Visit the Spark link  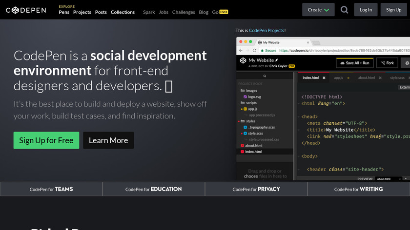click(149, 12)
